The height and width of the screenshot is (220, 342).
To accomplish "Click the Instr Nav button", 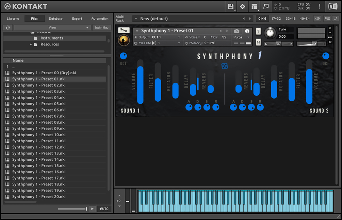I will tap(102, 27).
